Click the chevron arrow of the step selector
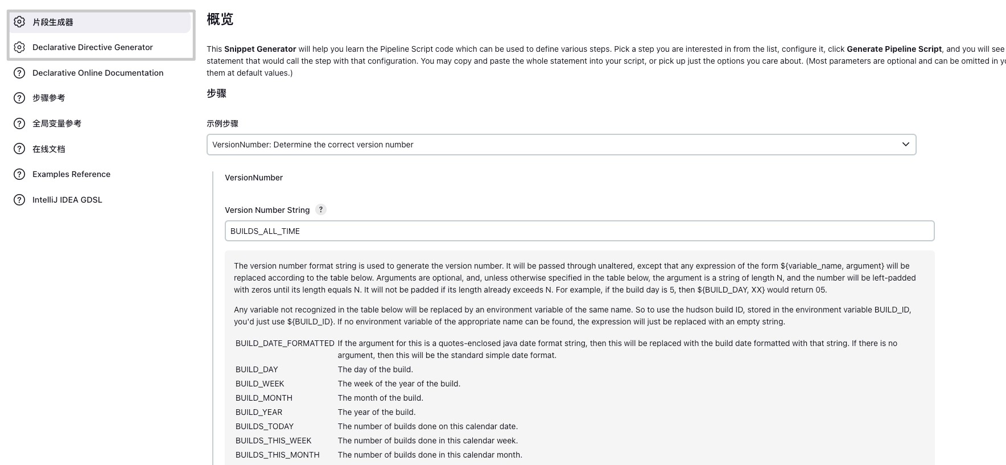The height and width of the screenshot is (465, 1006). tap(905, 145)
